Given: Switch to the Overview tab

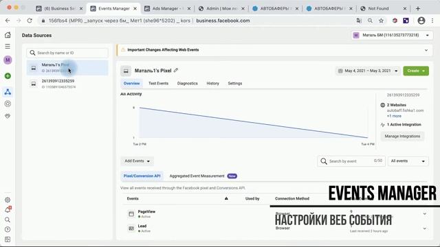Looking at the screenshot, I should [x=131, y=84].
